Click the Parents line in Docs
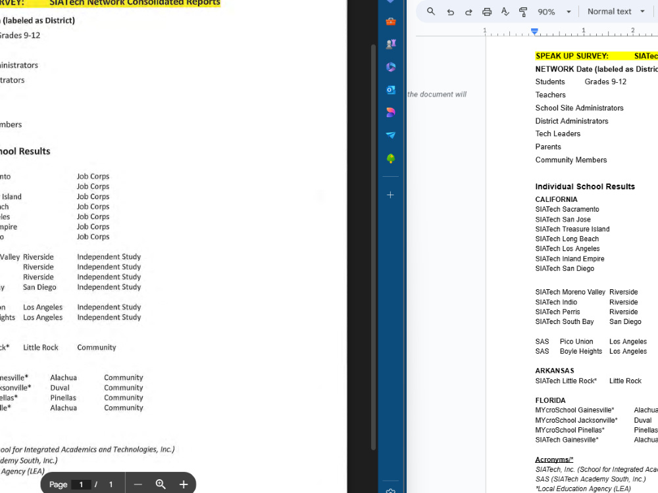 (548, 147)
